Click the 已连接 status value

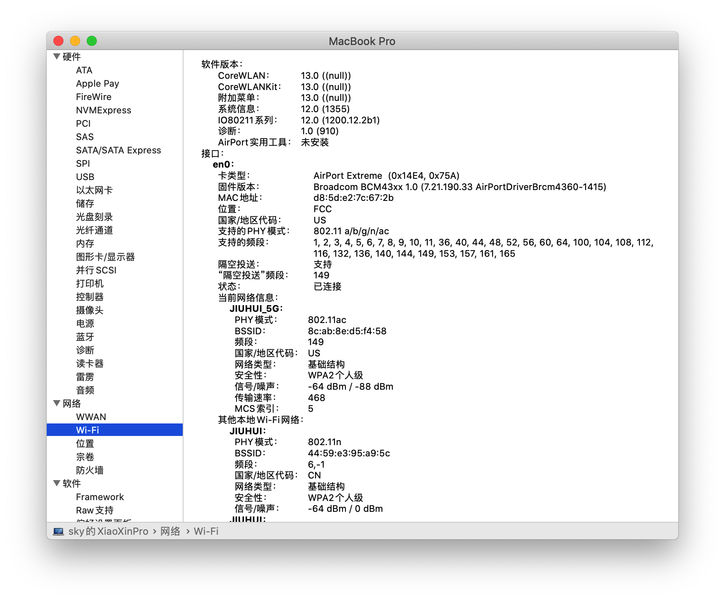(327, 286)
